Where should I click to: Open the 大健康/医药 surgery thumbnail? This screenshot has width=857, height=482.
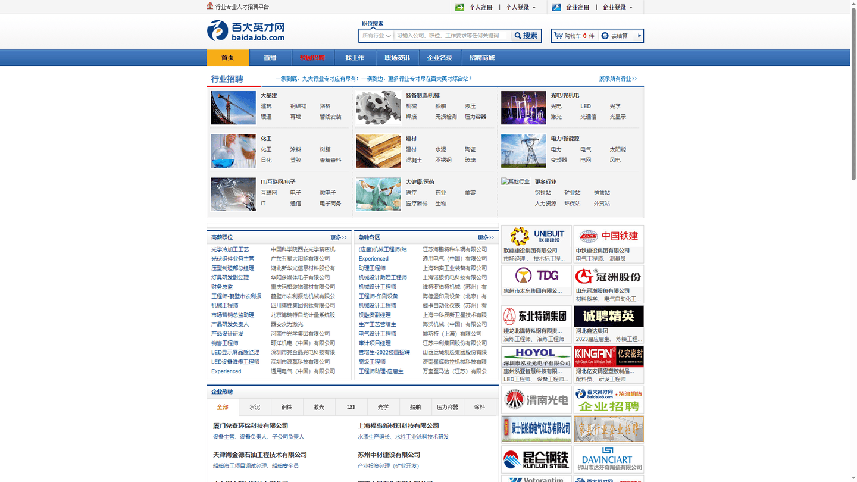pos(379,194)
